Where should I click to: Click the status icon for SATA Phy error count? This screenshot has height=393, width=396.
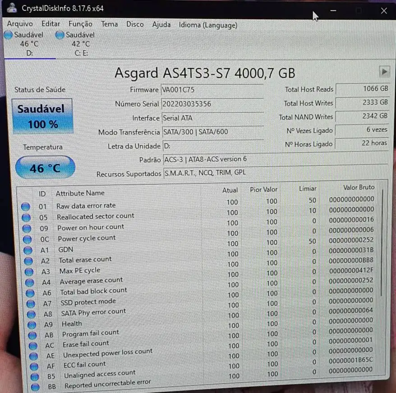point(31,314)
